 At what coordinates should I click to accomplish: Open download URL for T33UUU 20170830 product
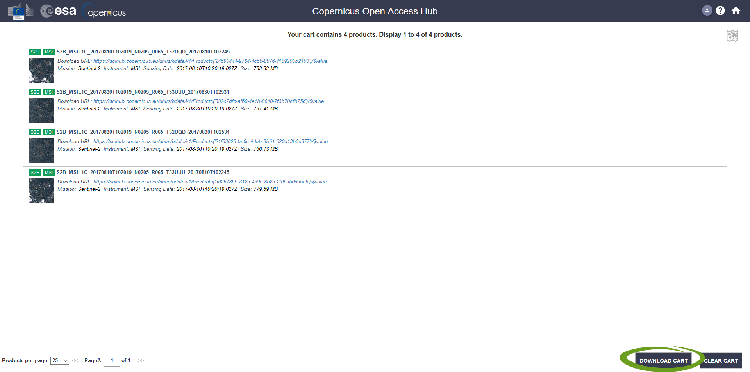[209, 101]
